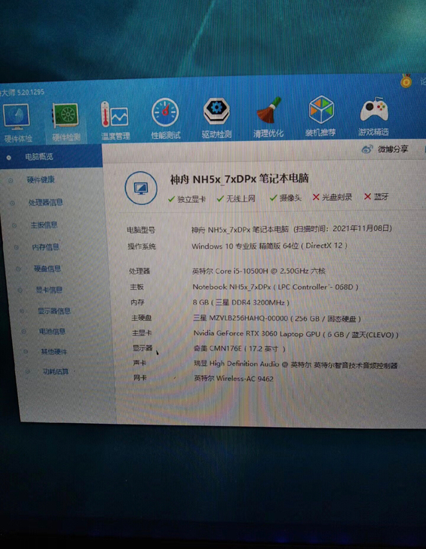Select 电脑概览 in the sidebar
Image resolution: width=426 pixels, height=549 pixels.
pos(39,157)
